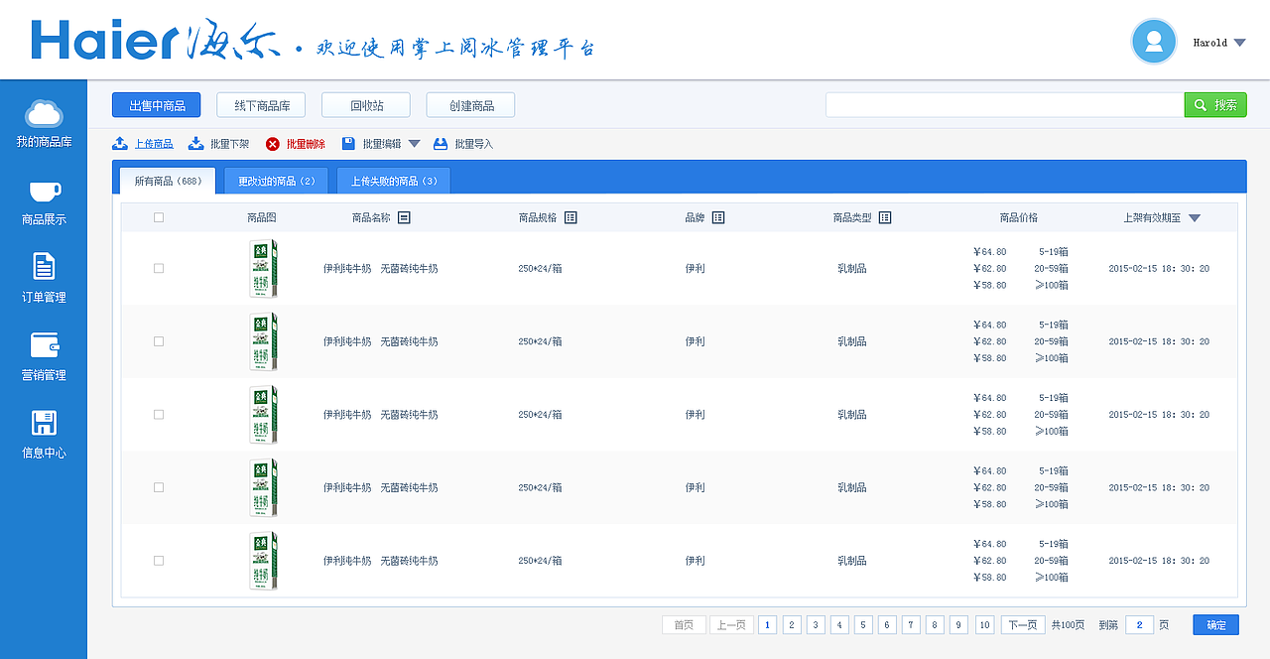
Task: Select the 线下商品库 button
Action: [x=261, y=105]
